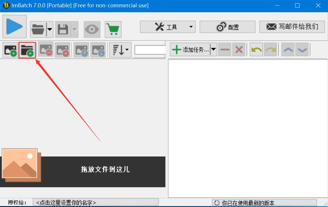Click <点击这里设置你的名字> to set name

[x=96, y=202]
